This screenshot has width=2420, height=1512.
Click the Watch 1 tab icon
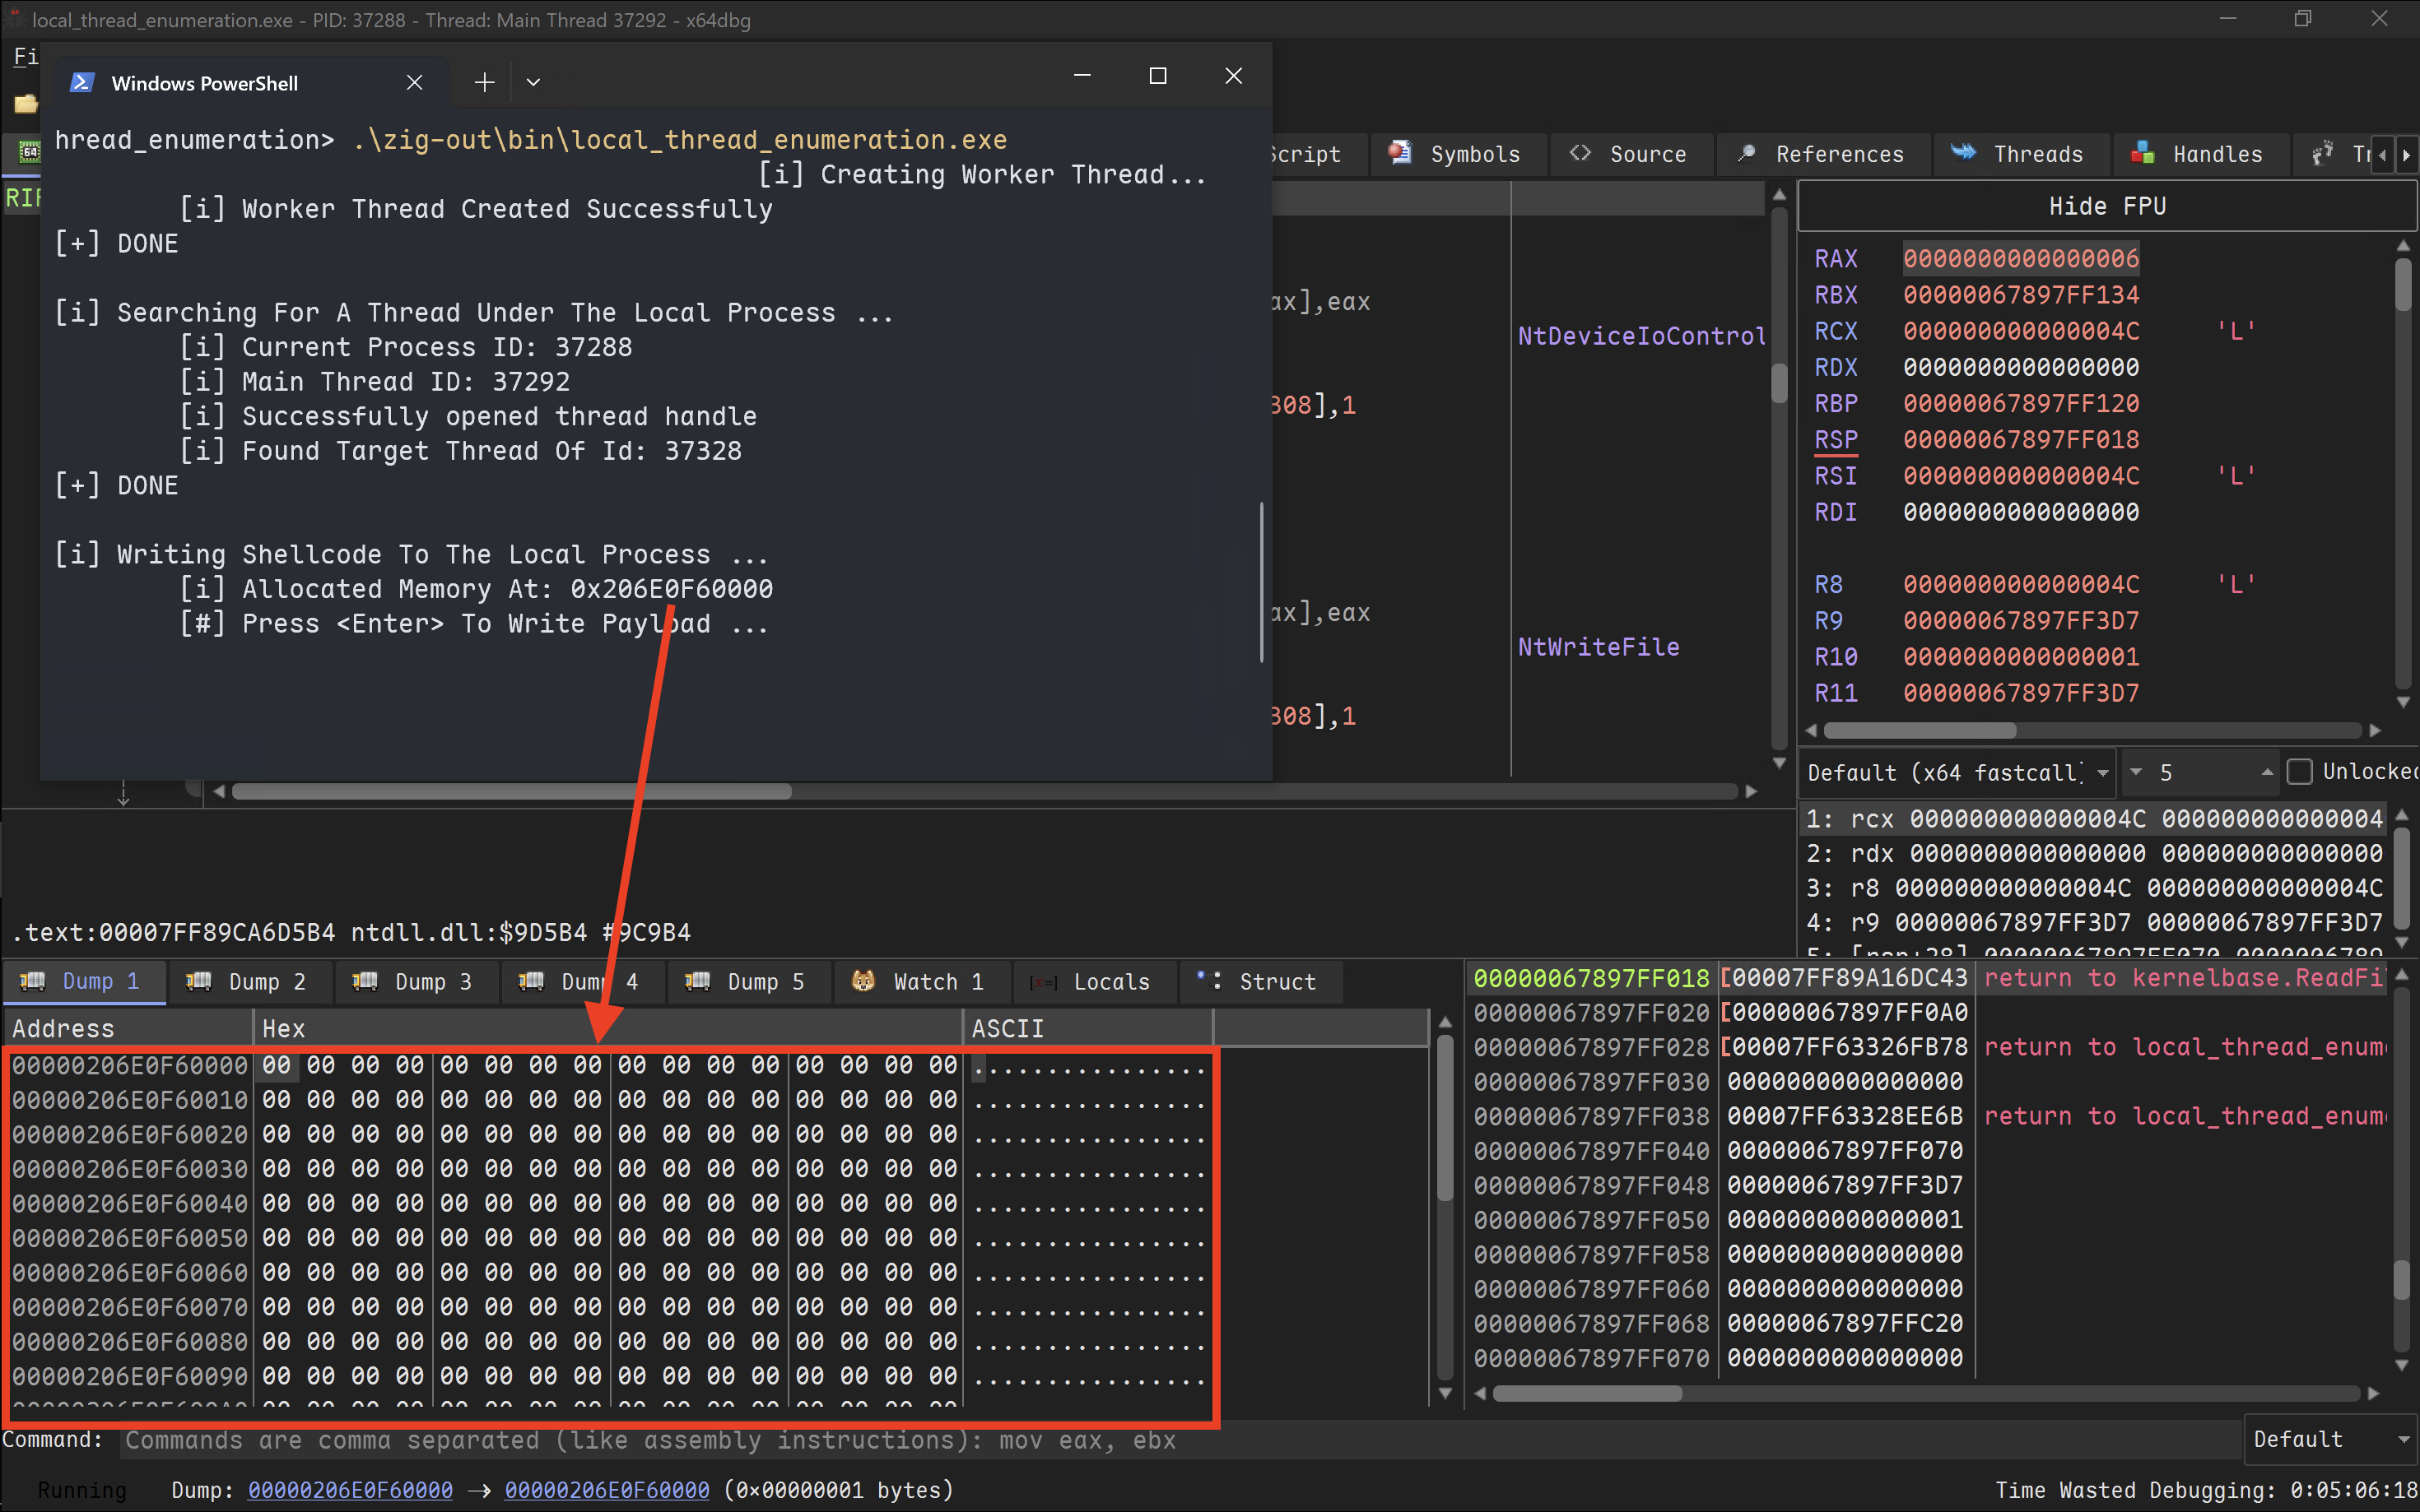pyautogui.click(x=863, y=981)
